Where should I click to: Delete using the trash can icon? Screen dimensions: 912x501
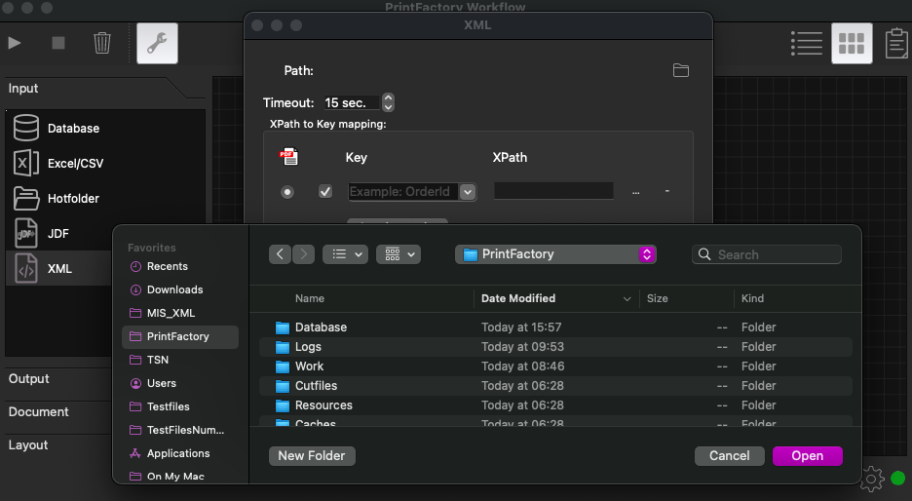pos(102,43)
